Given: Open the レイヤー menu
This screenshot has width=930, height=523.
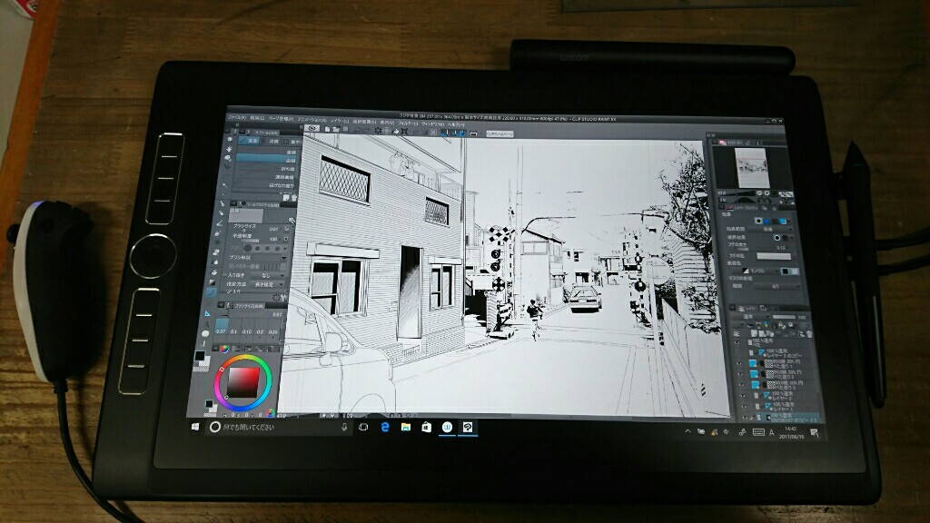Looking at the screenshot, I should 340,121.
